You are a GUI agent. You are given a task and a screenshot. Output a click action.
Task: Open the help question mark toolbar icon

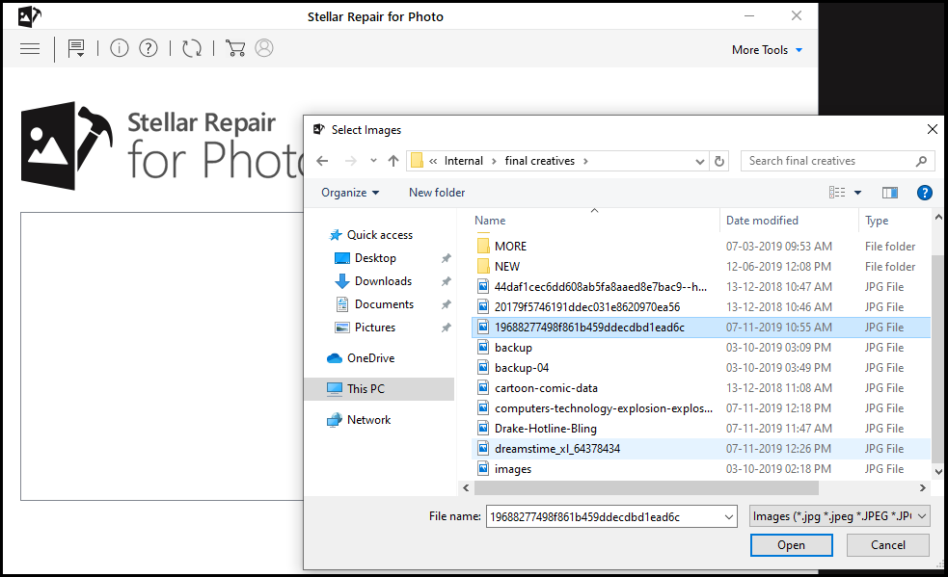pyautogui.click(x=149, y=48)
